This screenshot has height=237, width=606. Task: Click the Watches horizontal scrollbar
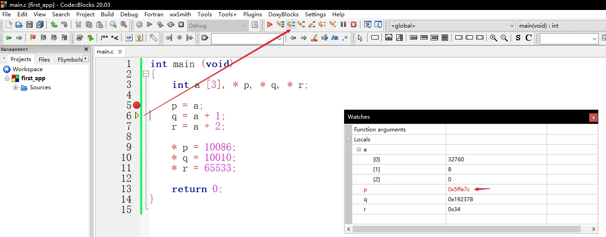coord(474,229)
